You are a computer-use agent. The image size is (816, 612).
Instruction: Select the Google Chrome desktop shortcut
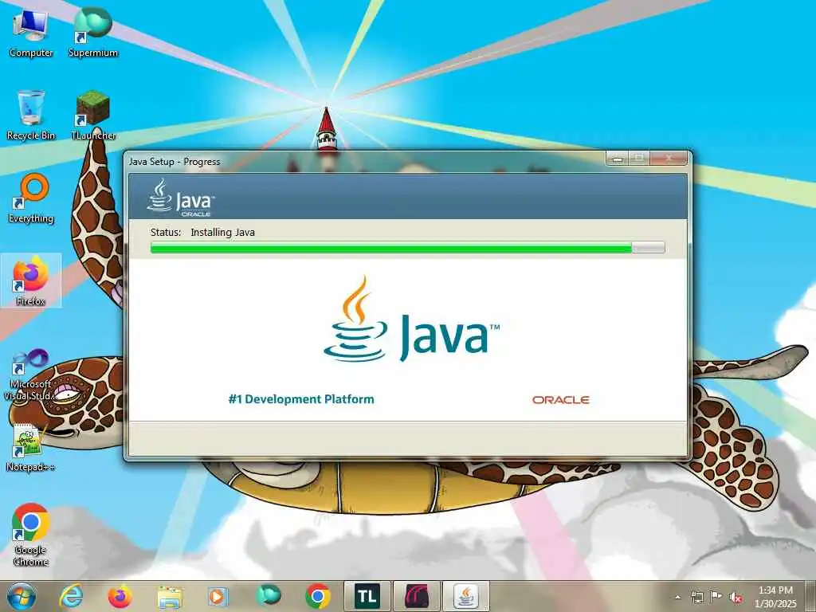(x=31, y=535)
